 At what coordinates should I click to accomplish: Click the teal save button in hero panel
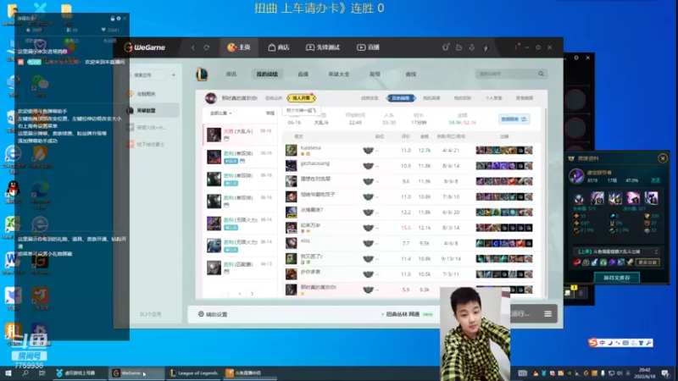617,278
